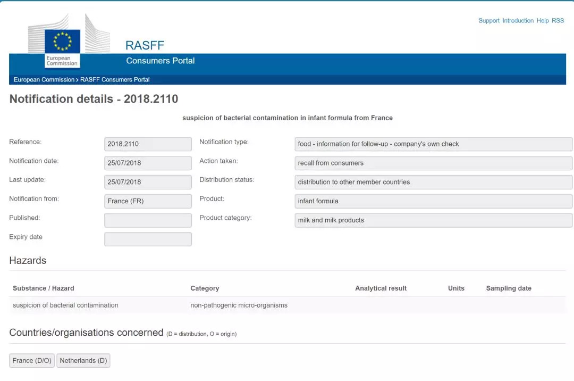This screenshot has height=381, width=574.
Task: Click the empty Expiry date field
Action: tap(148, 239)
